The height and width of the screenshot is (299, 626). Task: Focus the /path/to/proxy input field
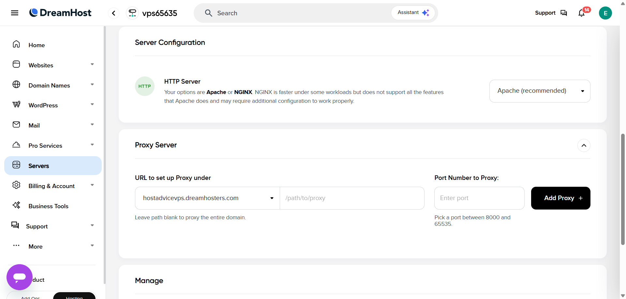352,198
